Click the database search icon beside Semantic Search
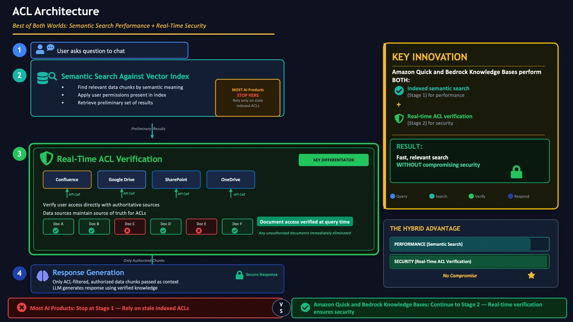This screenshot has width=573, height=322. click(47, 78)
